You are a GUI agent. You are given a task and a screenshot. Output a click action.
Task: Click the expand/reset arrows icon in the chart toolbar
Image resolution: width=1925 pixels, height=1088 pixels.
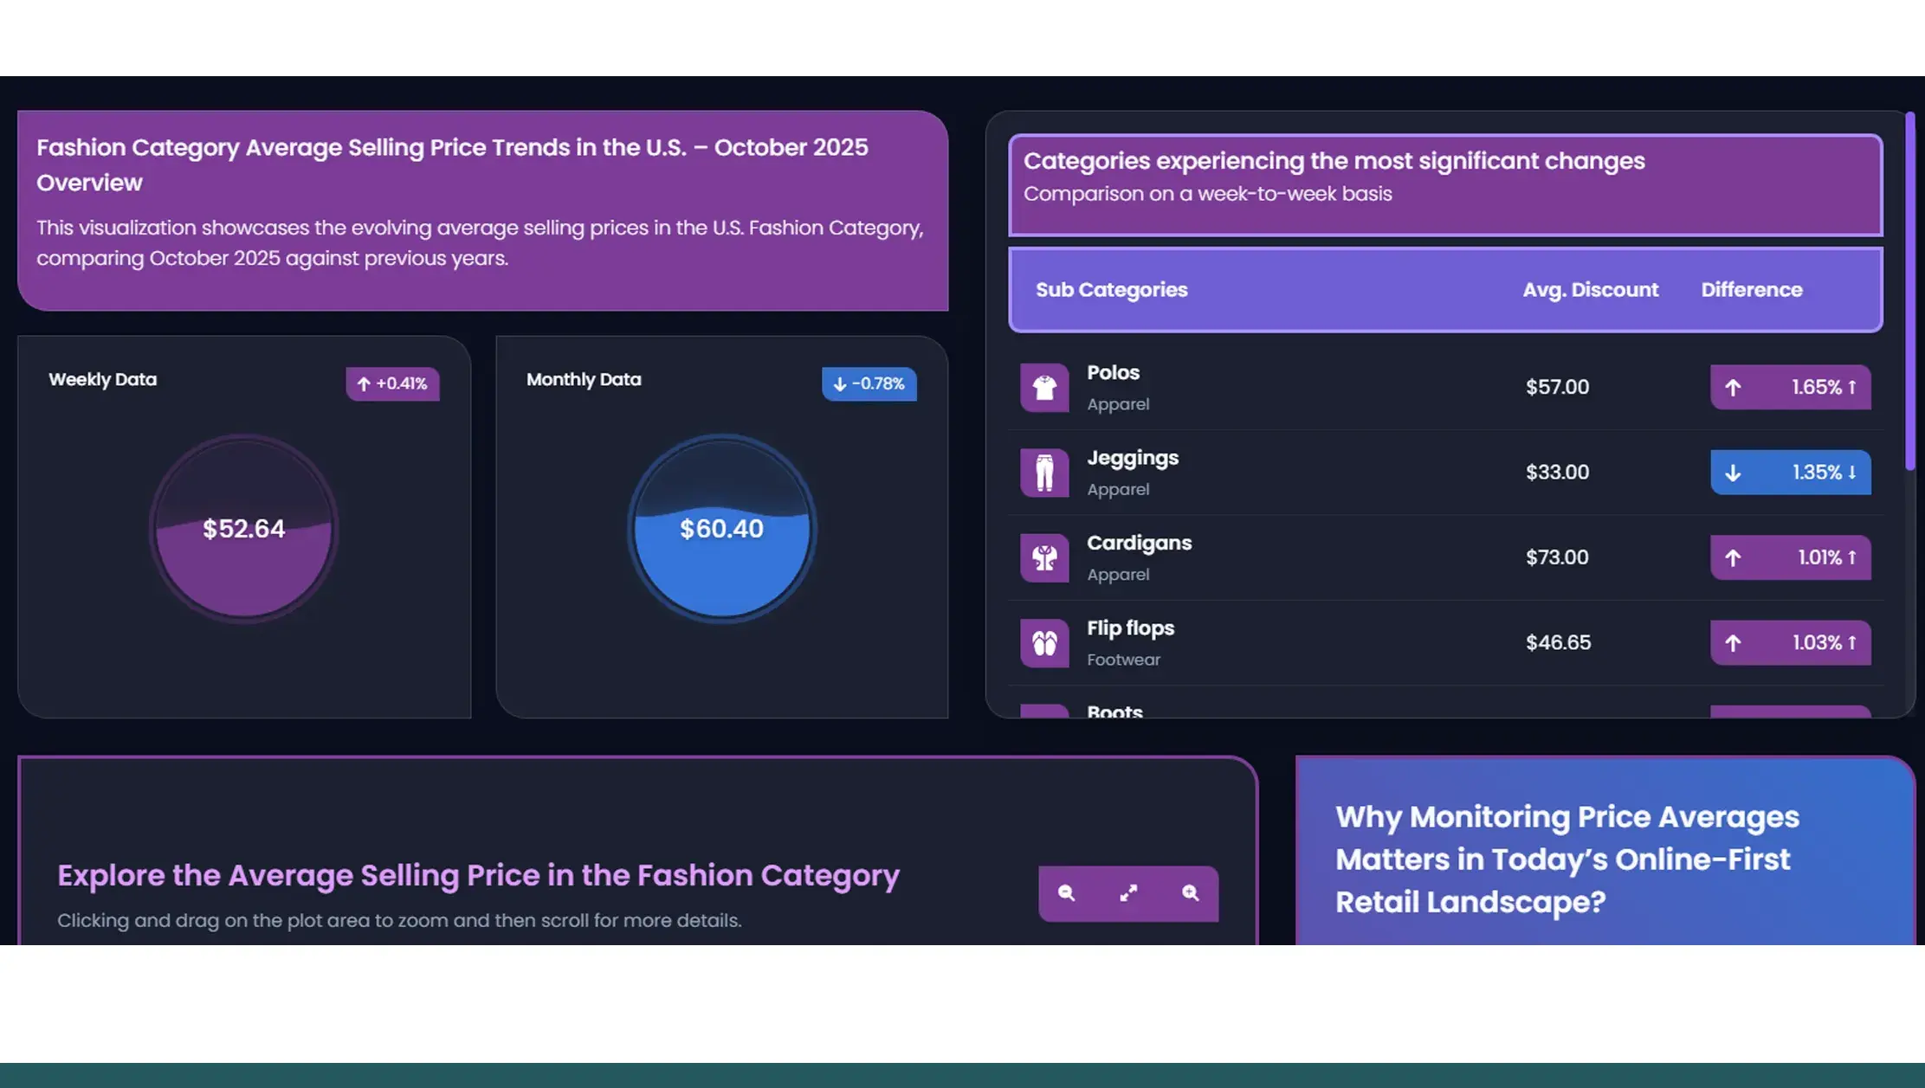click(x=1128, y=892)
